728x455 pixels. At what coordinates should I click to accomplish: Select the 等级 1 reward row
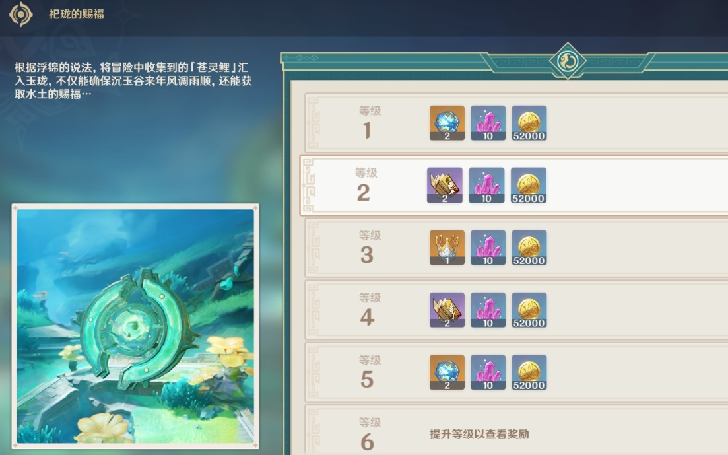coord(516,123)
